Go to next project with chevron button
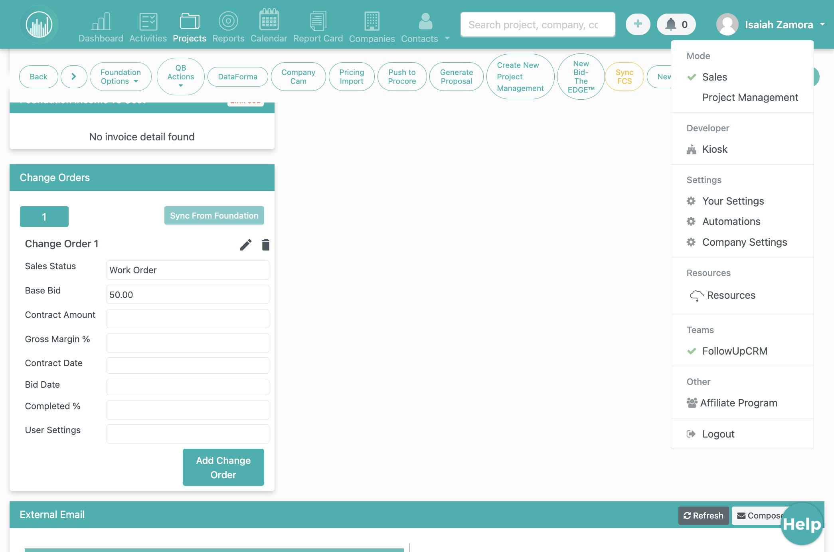Screen dimensions: 834x552 click(74, 77)
